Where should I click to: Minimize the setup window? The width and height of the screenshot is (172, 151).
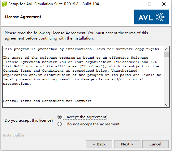pyautogui.click(x=136, y=4)
